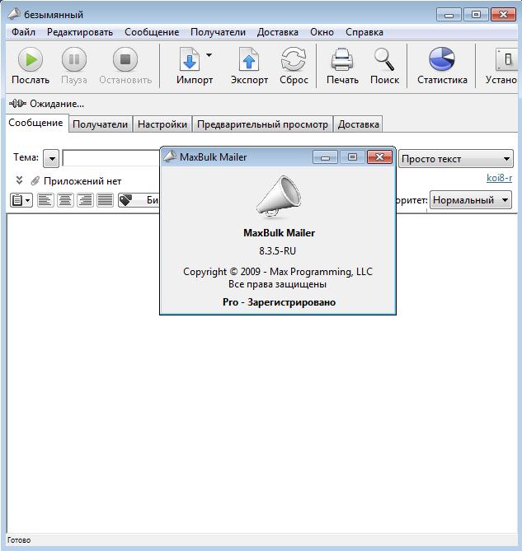Click the connection plug status icon
522x551 pixels.
tap(17, 103)
